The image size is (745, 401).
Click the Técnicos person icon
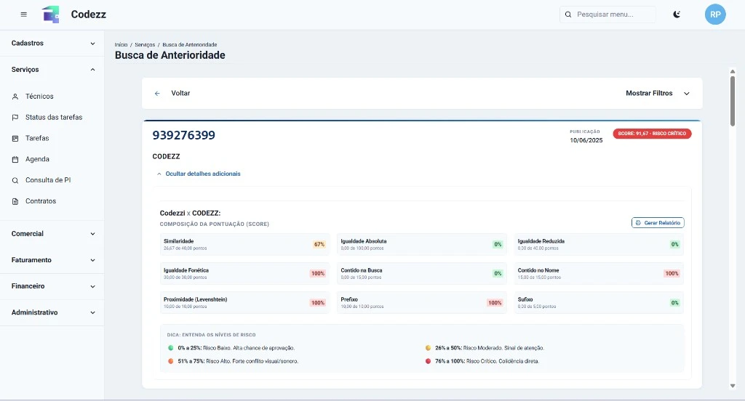pyautogui.click(x=15, y=97)
